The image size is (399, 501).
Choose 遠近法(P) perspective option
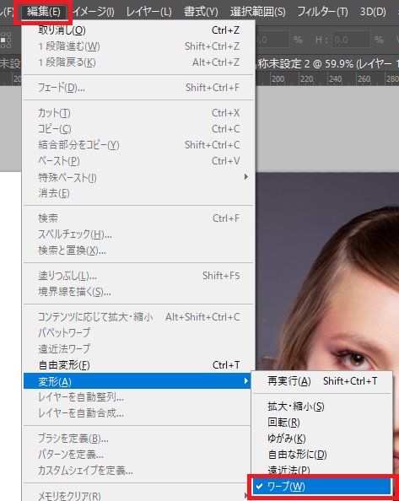[322, 471]
